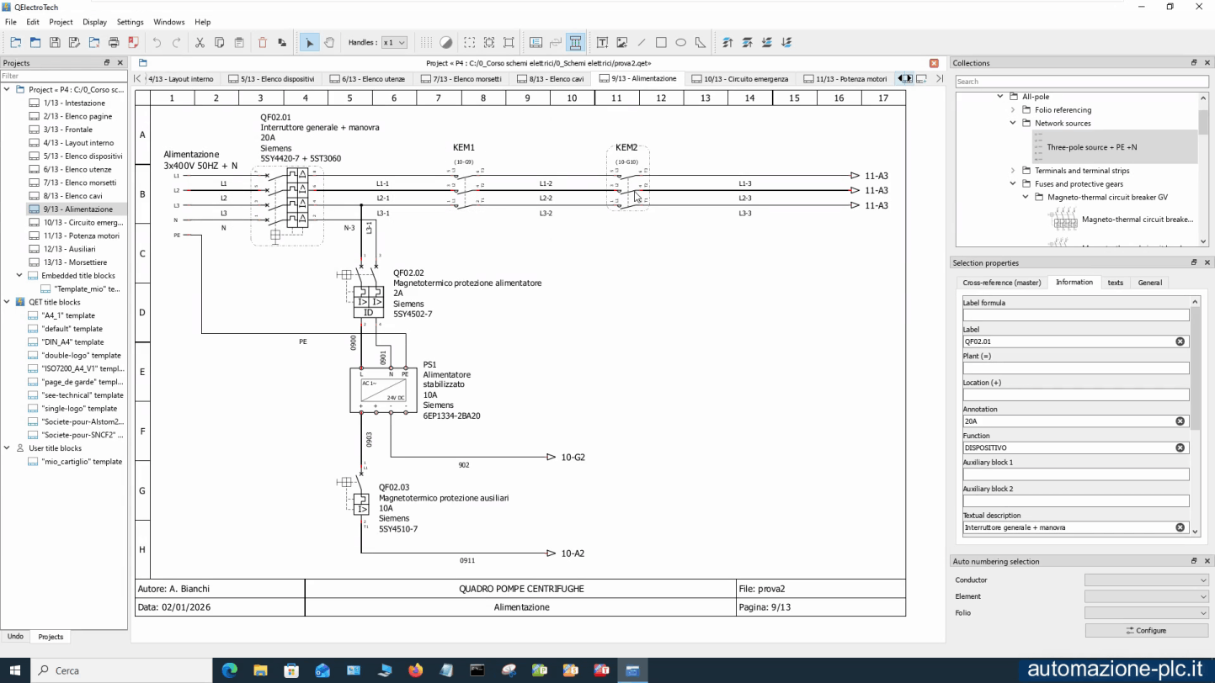Clear the Annotation field value 20A

(1180, 421)
